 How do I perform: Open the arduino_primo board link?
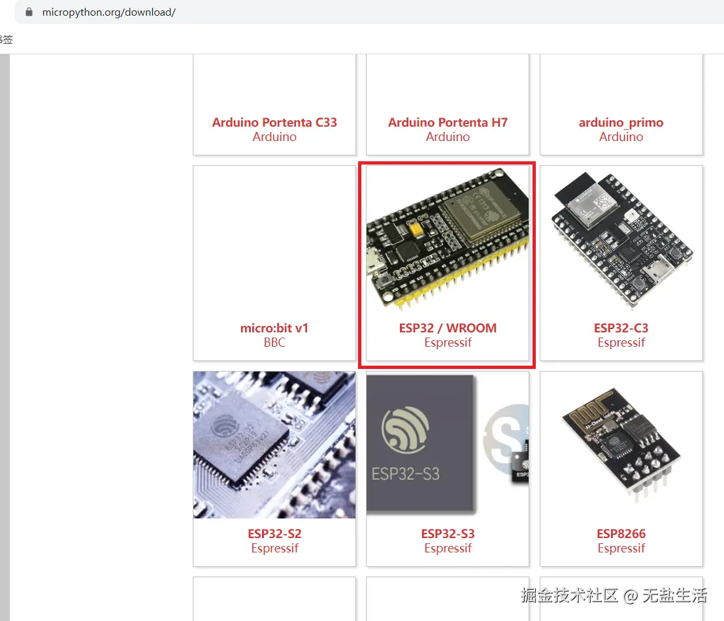[x=621, y=122]
